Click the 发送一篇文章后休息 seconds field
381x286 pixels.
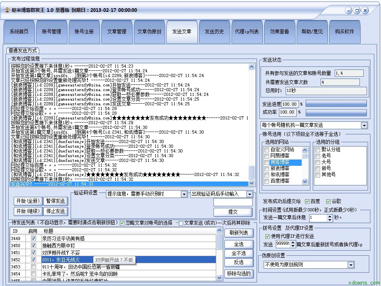tap(318, 218)
